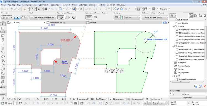This screenshot has width=207, height=106.
Task: Select the Line tool in toolbox
Action: point(3,90)
